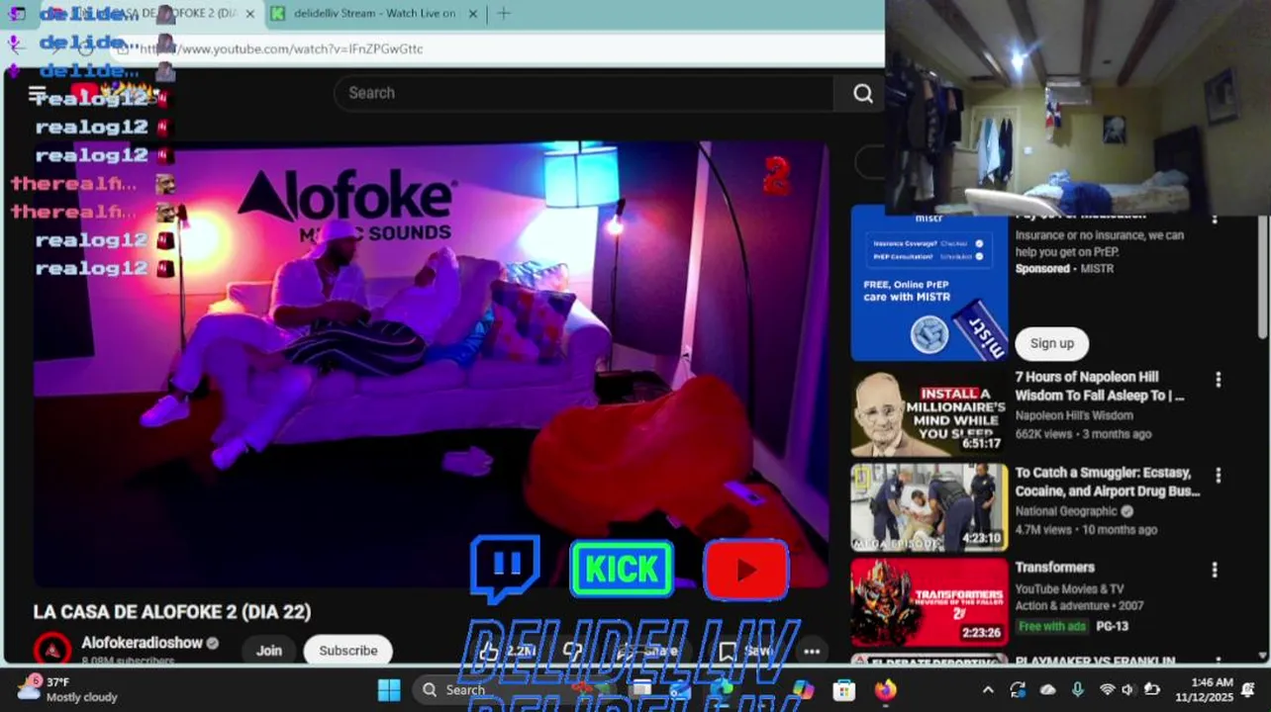Close the LA CASA DE ALOFOKE 2 tab
The image size is (1271, 712).
(x=249, y=14)
